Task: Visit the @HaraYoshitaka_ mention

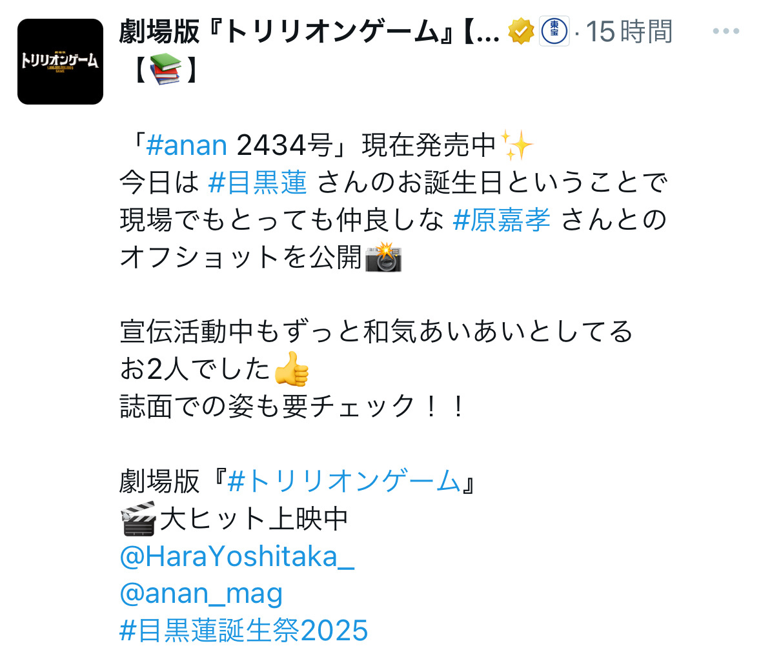Action: (x=237, y=556)
